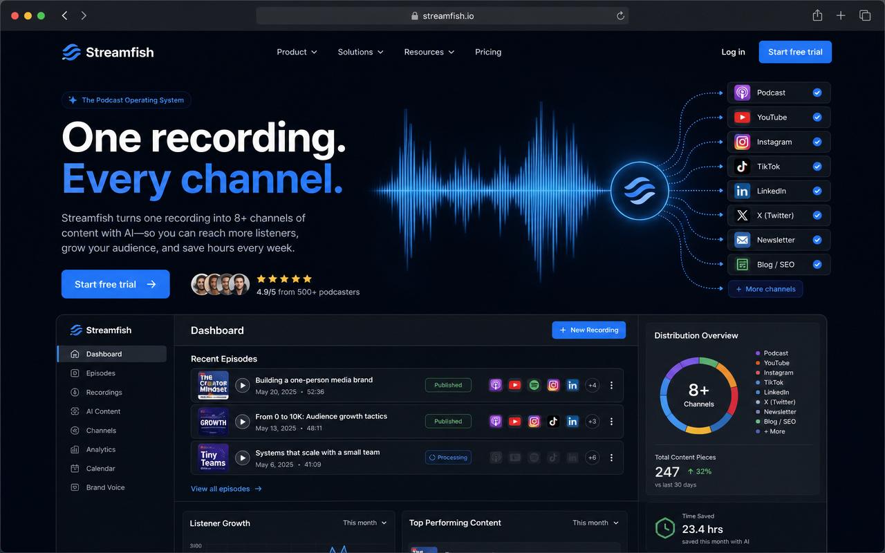Show the tab overview in Safari
The height and width of the screenshot is (553, 885).
(865, 15)
